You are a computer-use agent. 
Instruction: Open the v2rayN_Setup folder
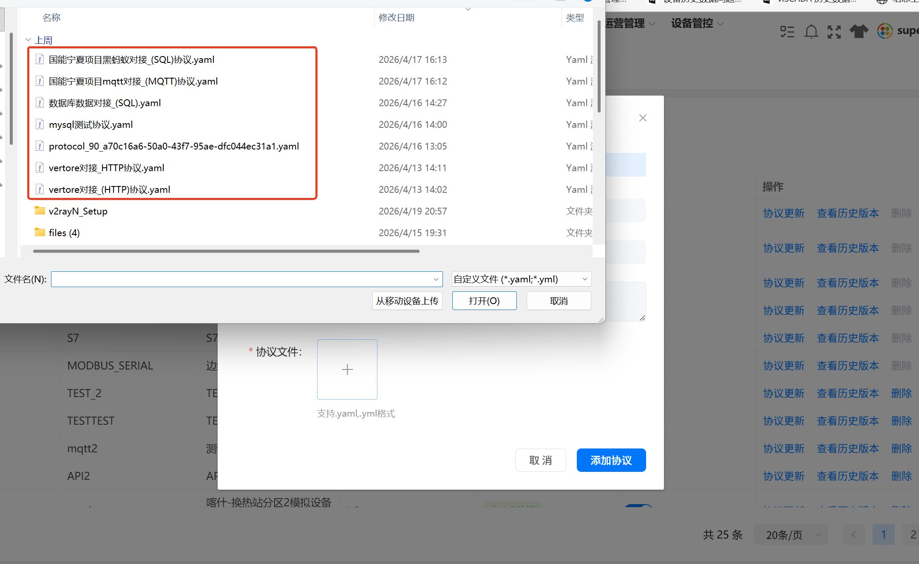pyautogui.click(x=78, y=211)
